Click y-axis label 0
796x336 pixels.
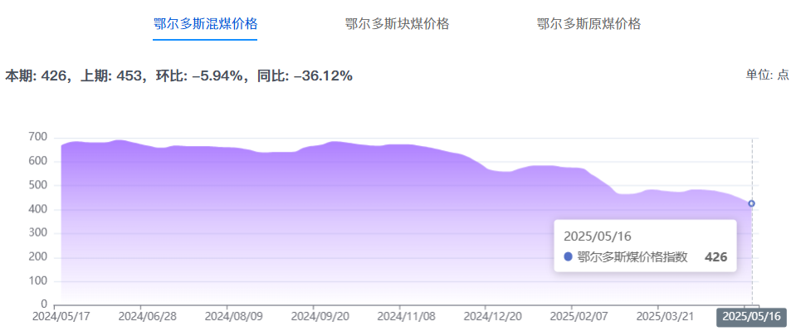pyautogui.click(x=44, y=305)
